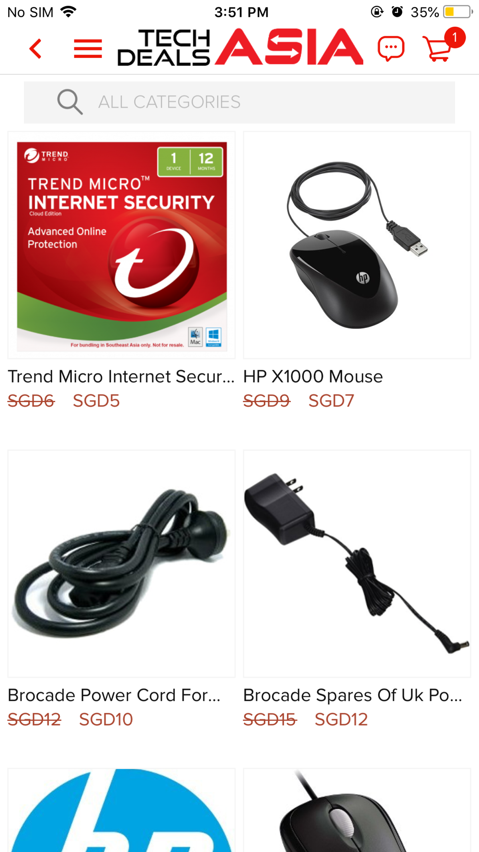Viewport: 479px width, 852px height.
Task: Open the Brocade Spares adapter image
Action: [x=357, y=564]
